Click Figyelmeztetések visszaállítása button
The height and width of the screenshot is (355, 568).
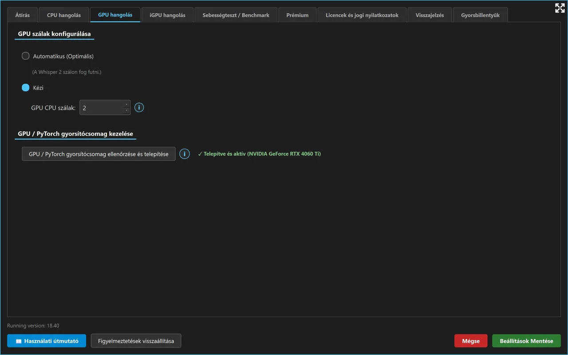136,341
